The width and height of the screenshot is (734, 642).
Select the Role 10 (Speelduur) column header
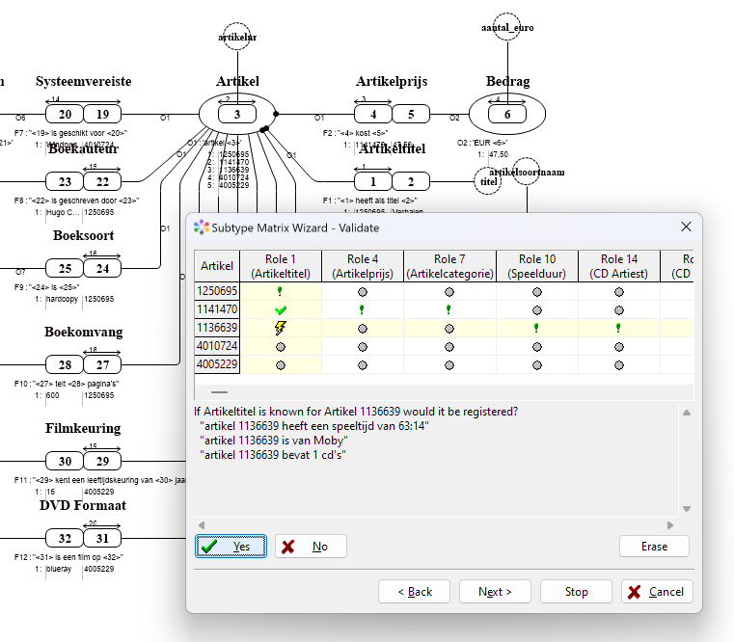coord(537,266)
